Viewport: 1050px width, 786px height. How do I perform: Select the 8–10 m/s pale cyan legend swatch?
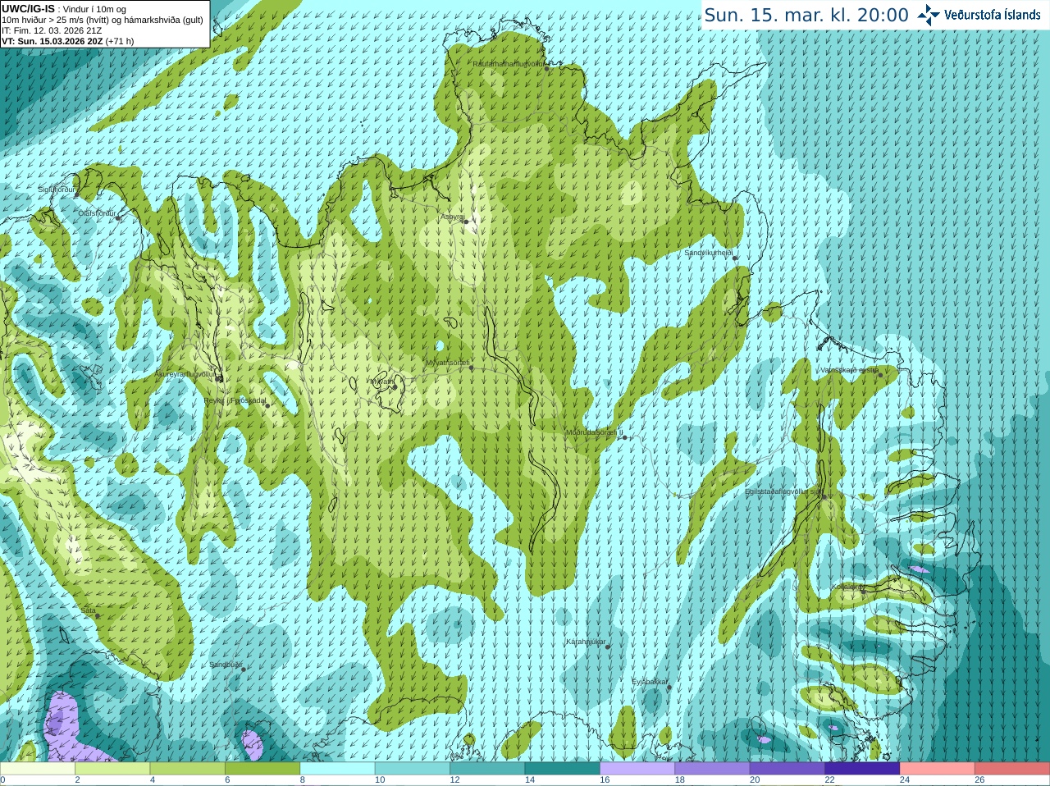coord(338,769)
